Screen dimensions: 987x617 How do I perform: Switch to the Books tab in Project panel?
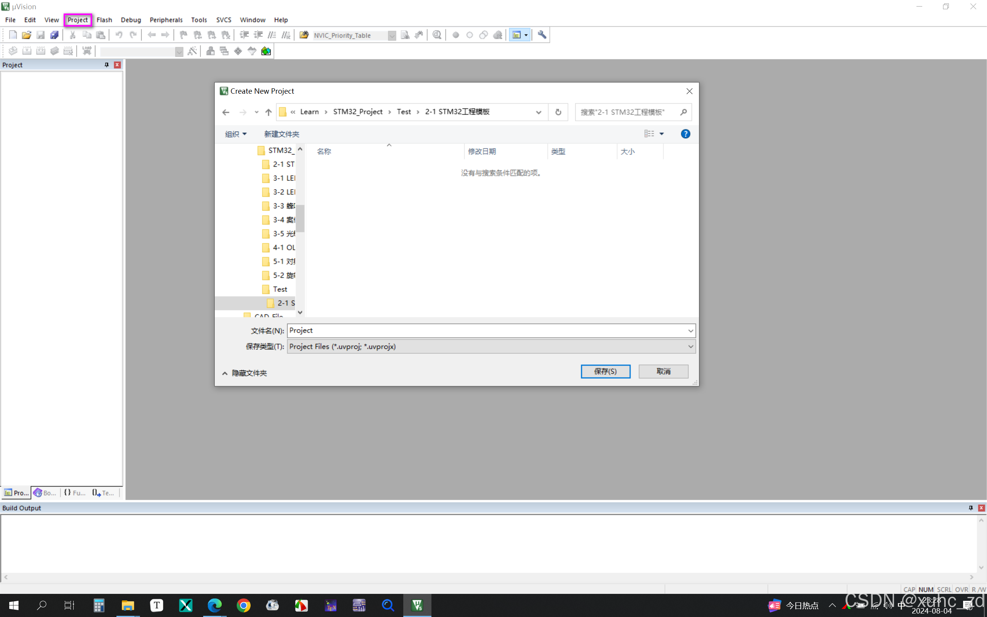pos(45,493)
